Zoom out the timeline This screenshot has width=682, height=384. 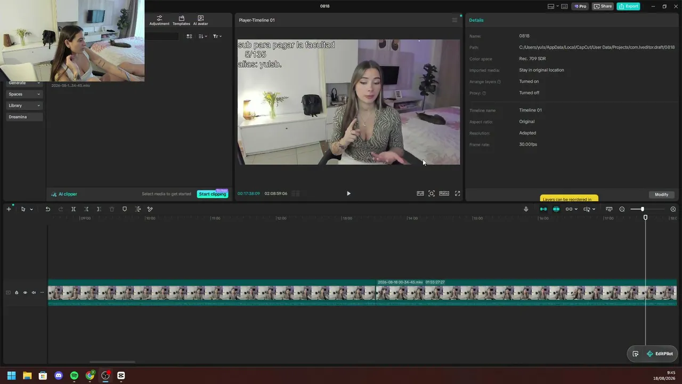click(622, 209)
